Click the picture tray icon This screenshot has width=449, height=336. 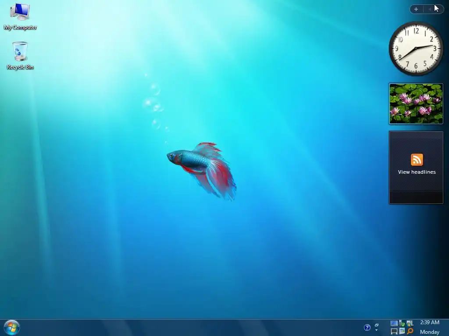pos(402,331)
